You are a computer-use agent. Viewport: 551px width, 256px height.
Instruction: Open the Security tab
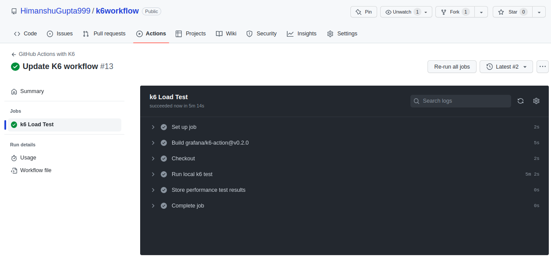pos(261,34)
